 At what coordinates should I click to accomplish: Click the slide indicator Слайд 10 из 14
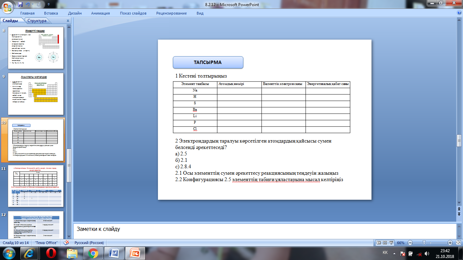pyautogui.click(x=16, y=243)
